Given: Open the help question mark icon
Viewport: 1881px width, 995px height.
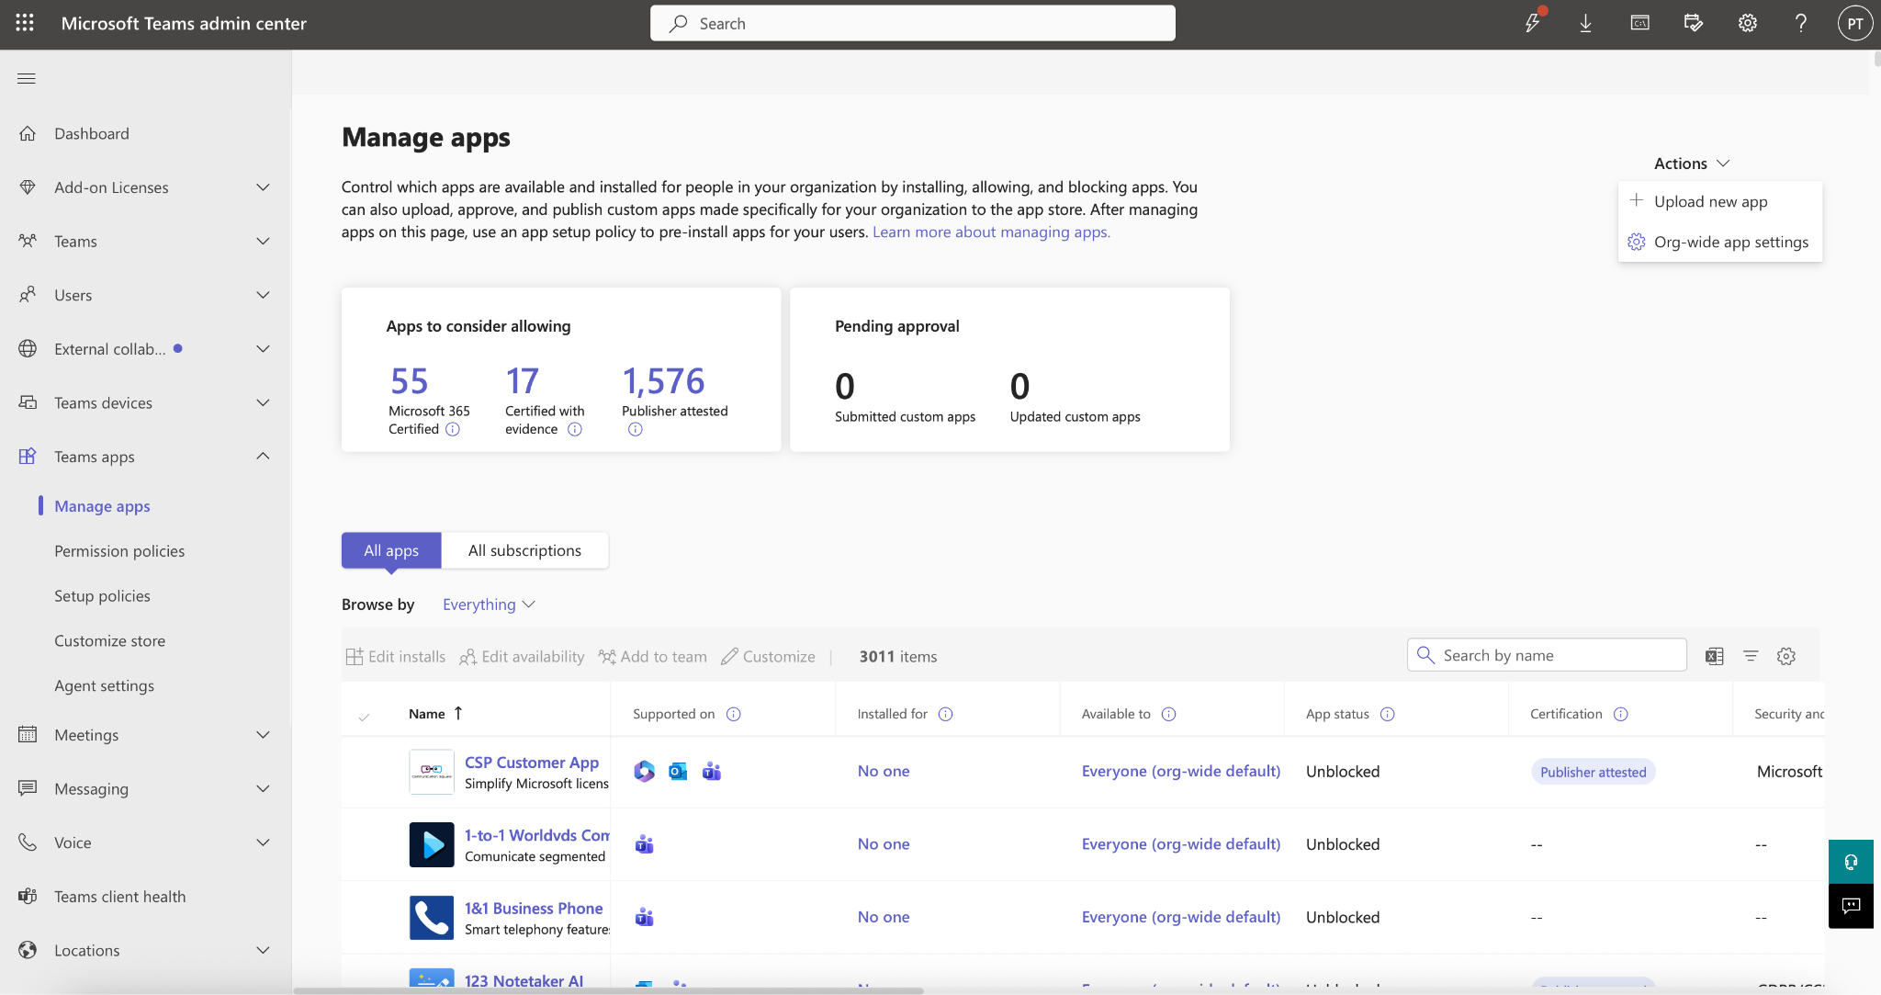Looking at the screenshot, I should click(1800, 23).
